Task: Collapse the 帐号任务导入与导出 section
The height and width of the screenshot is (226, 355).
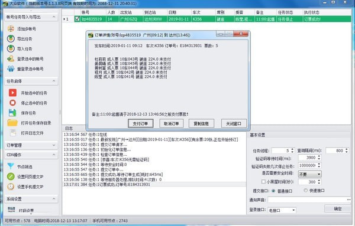Action: [54, 17]
